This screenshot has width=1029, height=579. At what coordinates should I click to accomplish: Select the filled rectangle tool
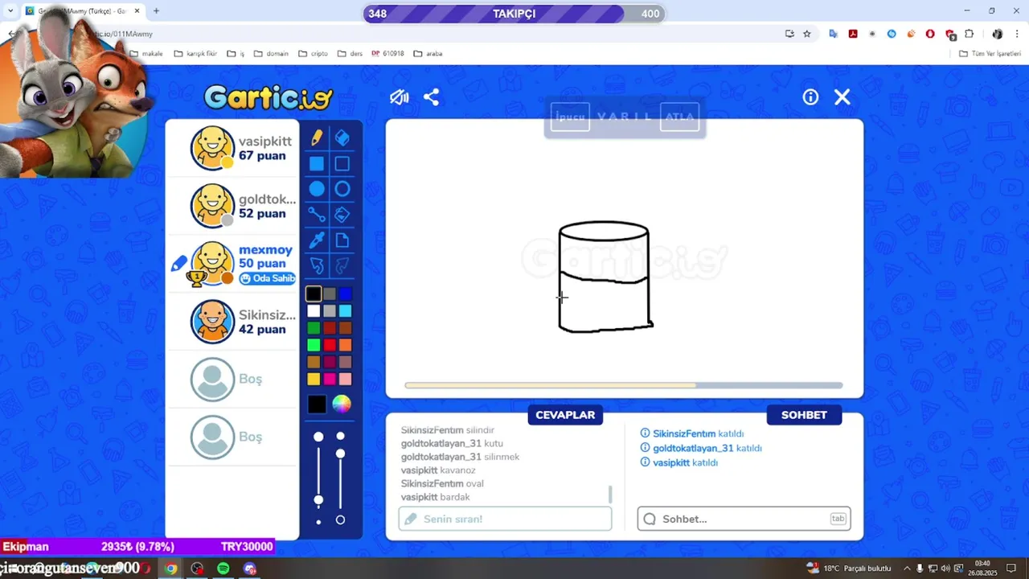coord(317,164)
